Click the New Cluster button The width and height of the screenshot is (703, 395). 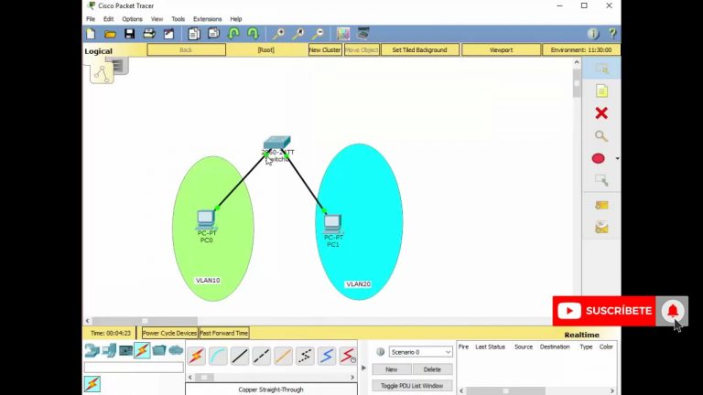click(x=325, y=49)
